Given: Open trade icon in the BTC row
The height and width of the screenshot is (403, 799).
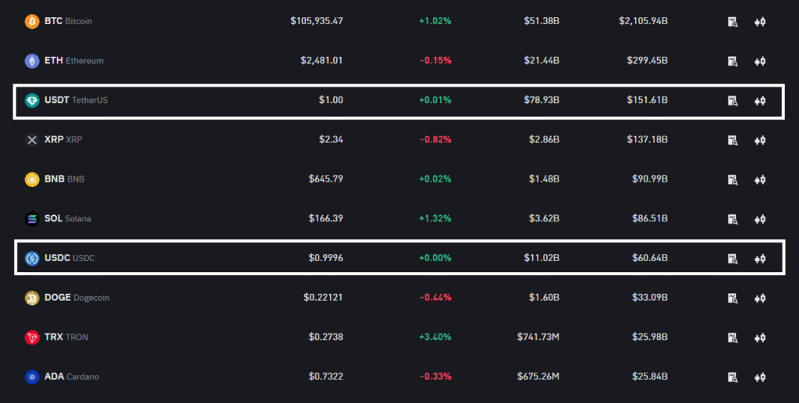Looking at the screenshot, I should [x=760, y=22].
